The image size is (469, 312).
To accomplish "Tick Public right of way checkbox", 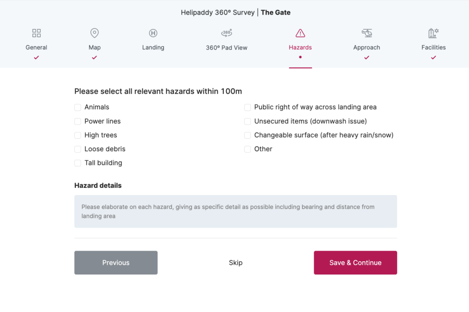I will 247,107.
